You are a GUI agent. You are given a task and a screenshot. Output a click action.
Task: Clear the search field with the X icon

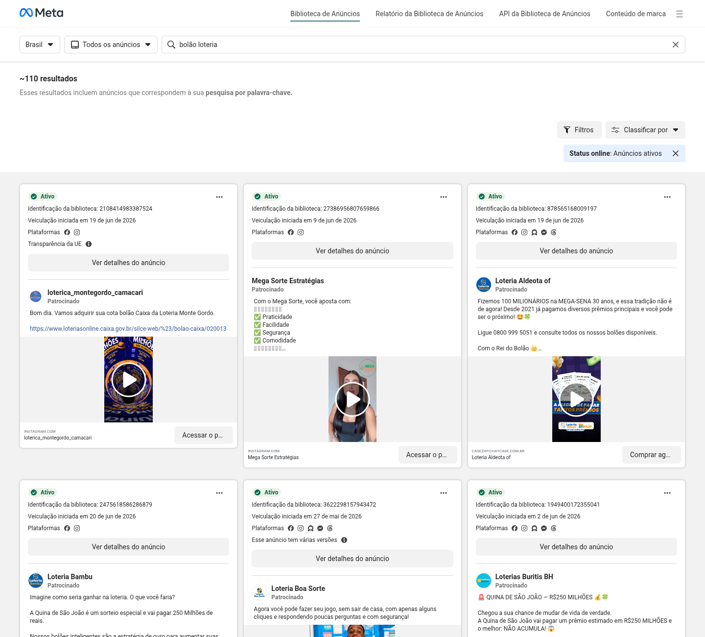pos(676,45)
